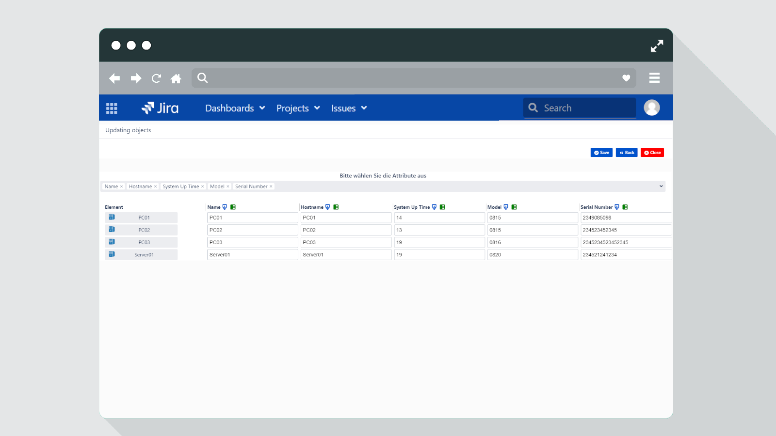Click the browser address bar

(415, 78)
